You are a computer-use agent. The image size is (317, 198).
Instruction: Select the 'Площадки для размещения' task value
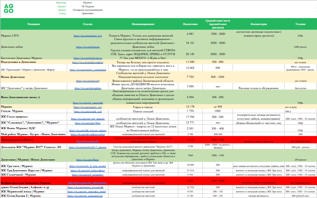88,10
